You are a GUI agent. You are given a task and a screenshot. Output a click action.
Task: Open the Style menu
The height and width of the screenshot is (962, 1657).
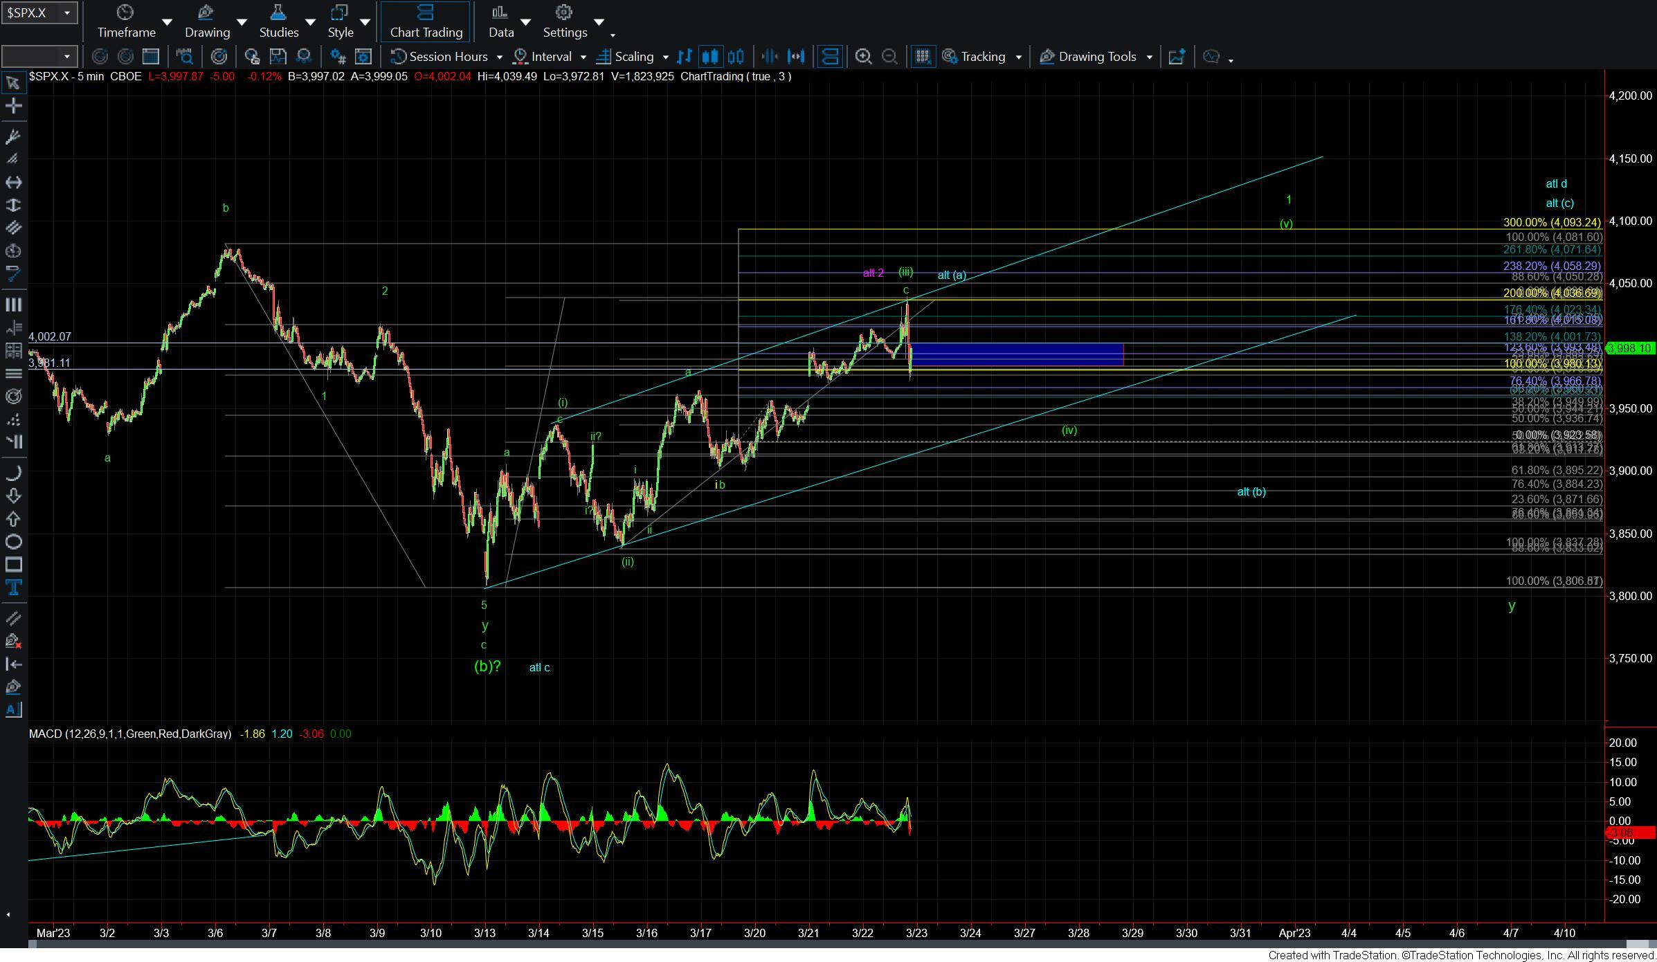(341, 21)
